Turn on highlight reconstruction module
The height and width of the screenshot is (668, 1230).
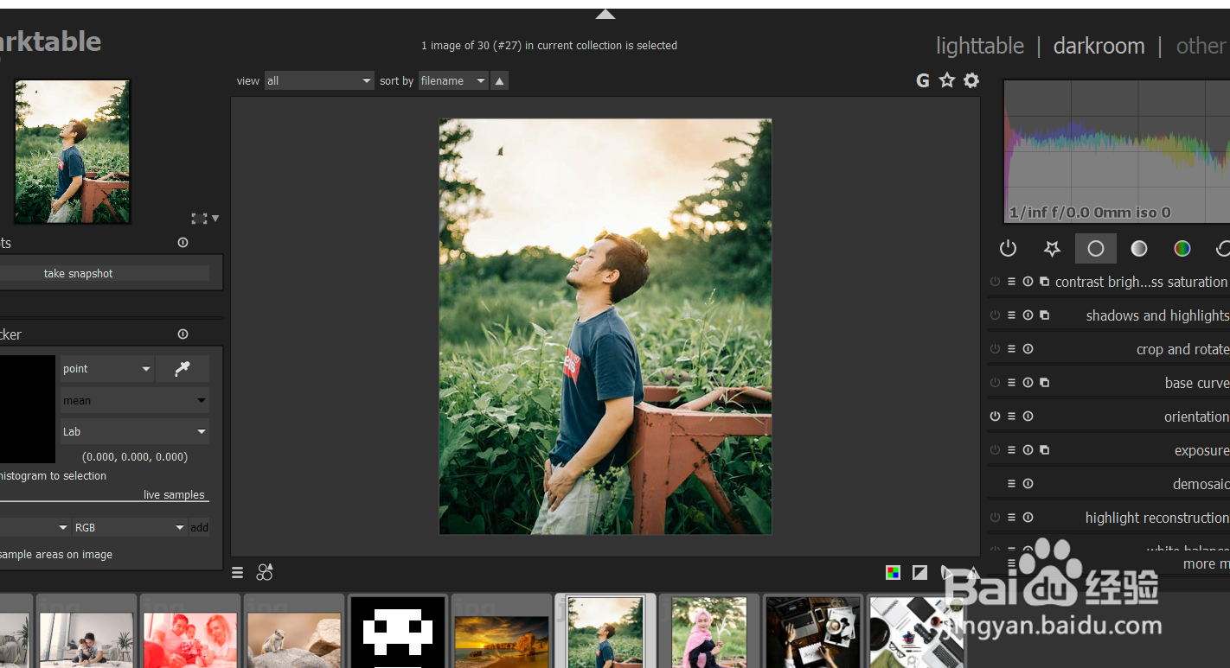[x=995, y=518]
